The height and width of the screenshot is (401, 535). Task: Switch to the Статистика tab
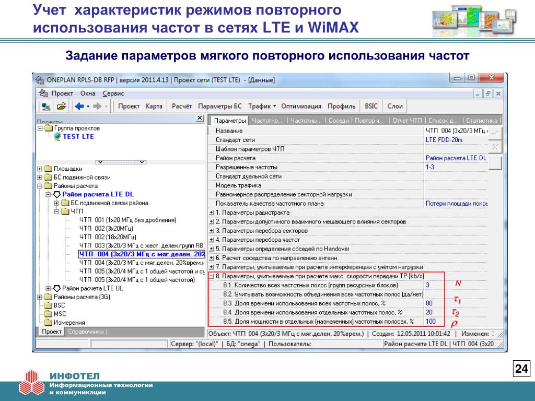point(481,121)
